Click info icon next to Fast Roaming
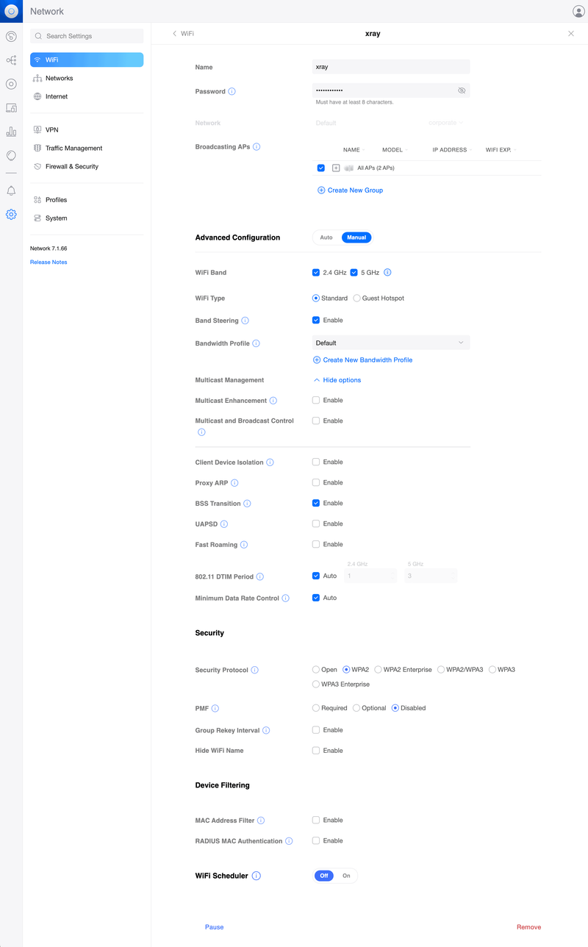 [x=244, y=545]
